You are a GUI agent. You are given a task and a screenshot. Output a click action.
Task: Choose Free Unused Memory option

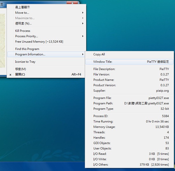pos(39,42)
